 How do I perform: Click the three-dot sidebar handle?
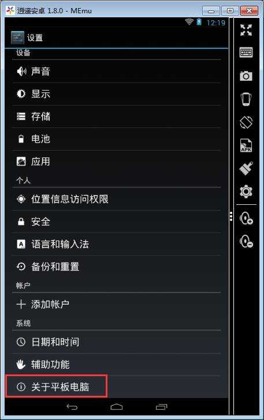click(x=231, y=216)
